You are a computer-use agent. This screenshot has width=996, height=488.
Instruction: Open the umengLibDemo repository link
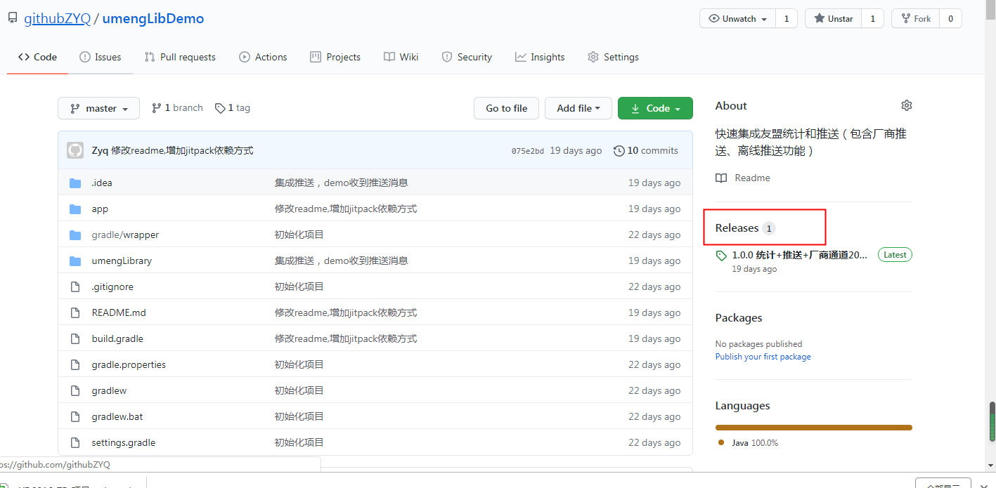point(153,19)
